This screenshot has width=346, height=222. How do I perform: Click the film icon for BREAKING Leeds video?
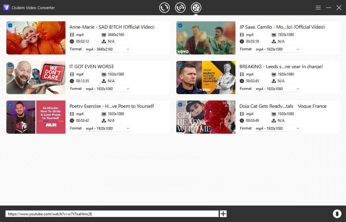(x=242, y=74)
